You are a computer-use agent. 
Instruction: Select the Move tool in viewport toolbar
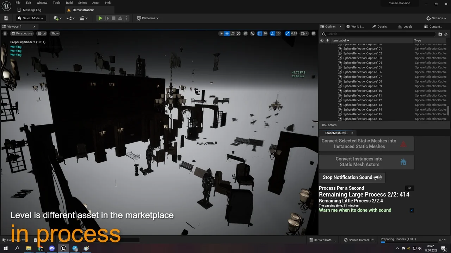(x=227, y=33)
